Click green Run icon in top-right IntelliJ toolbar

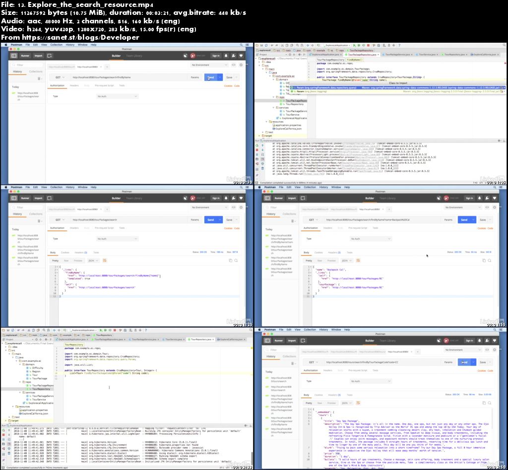pos(354,45)
